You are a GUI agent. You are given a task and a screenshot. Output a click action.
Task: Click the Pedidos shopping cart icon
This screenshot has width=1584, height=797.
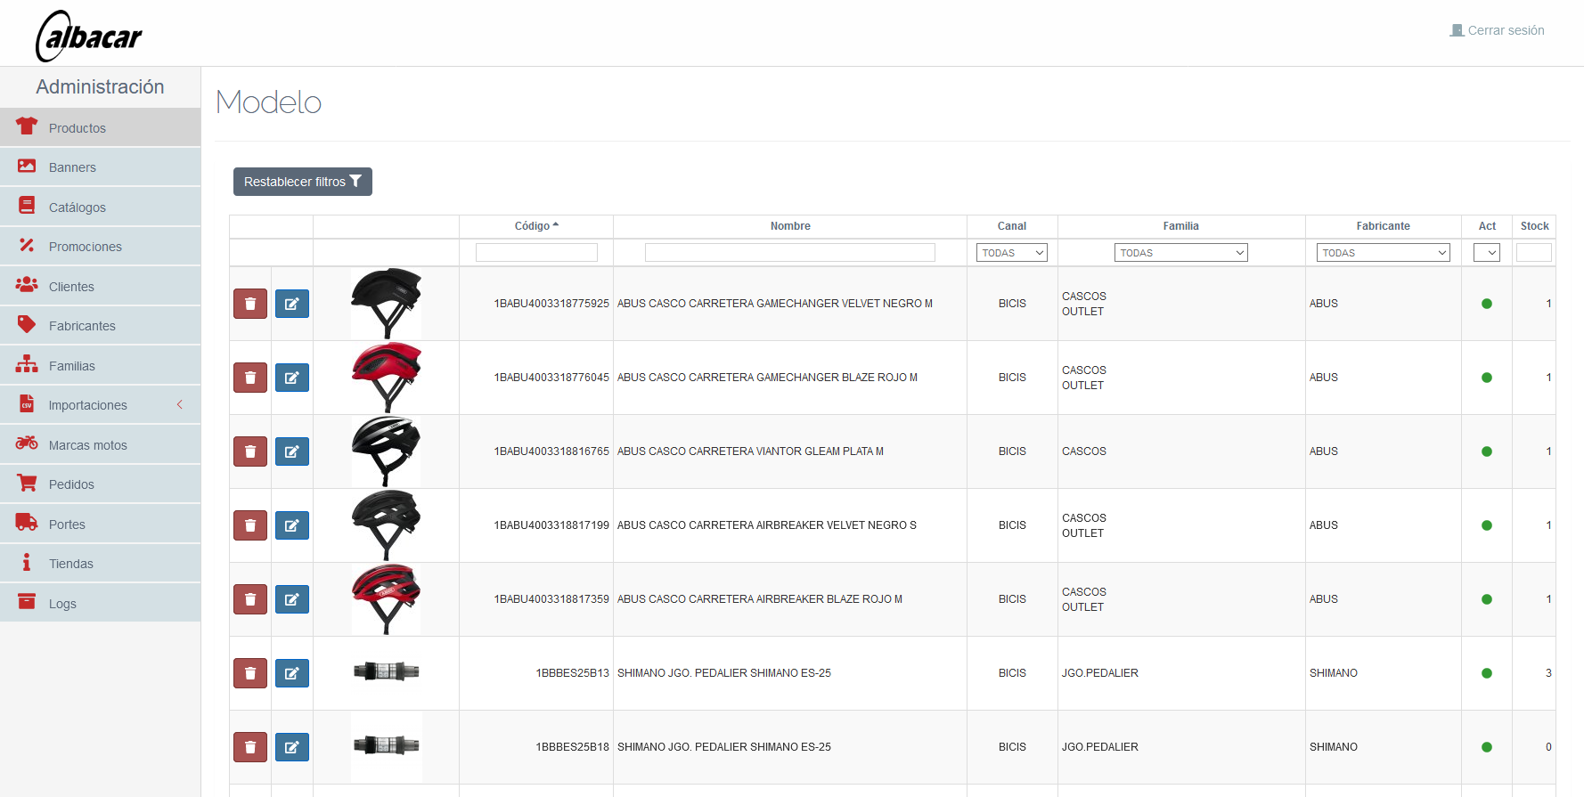coord(27,483)
